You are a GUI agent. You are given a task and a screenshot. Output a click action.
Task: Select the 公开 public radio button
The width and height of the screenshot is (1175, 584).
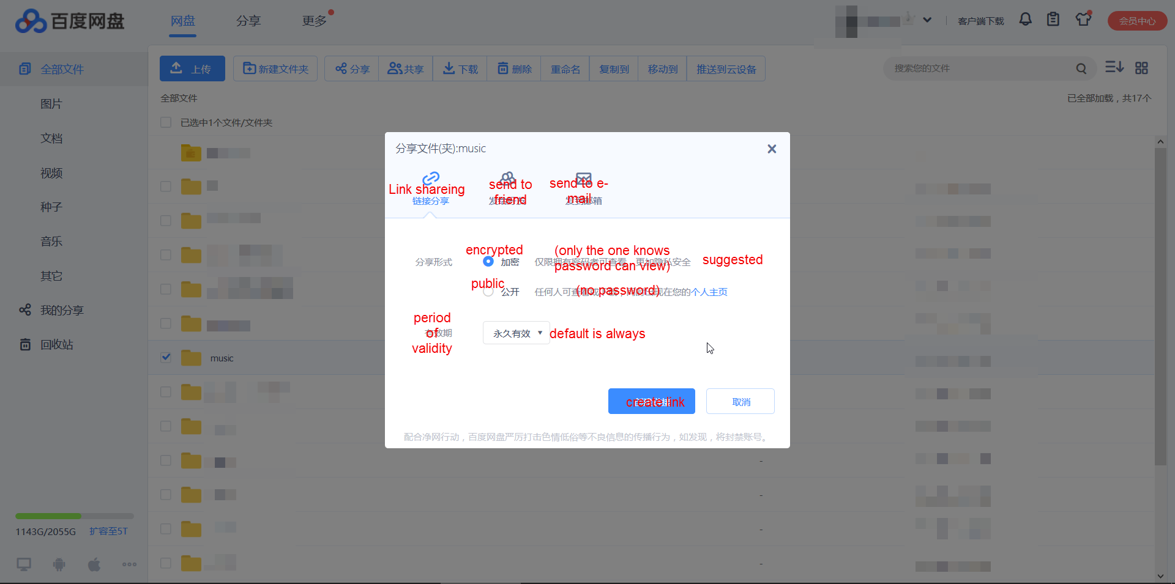point(488,291)
